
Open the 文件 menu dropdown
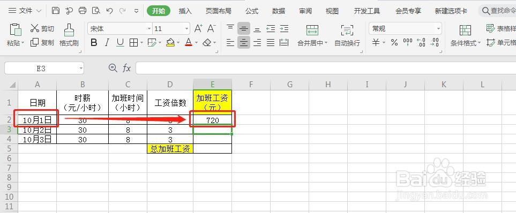(x=25, y=11)
